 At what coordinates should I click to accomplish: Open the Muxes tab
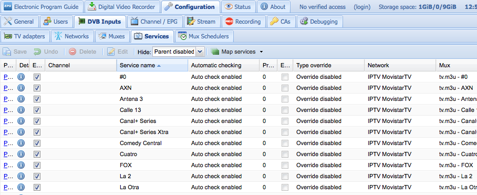tap(112, 36)
